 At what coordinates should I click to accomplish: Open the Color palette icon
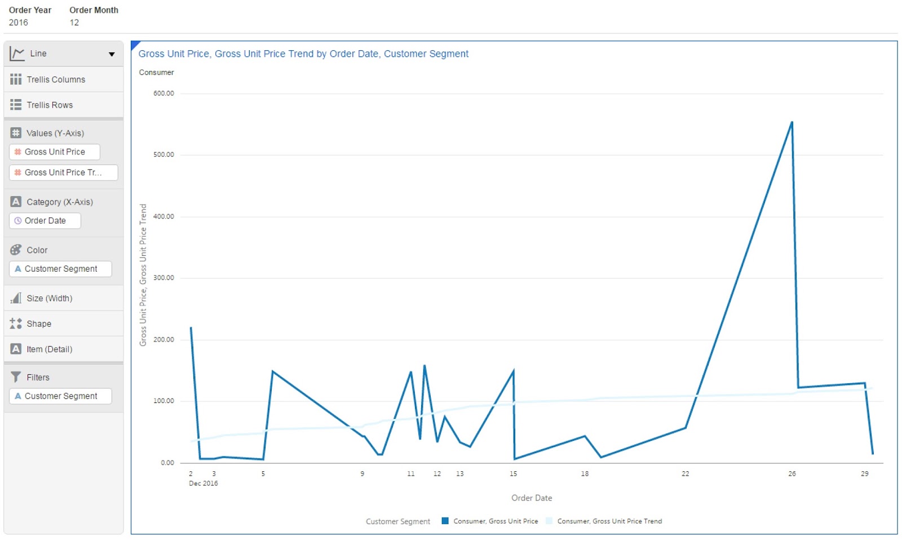pyautogui.click(x=16, y=249)
